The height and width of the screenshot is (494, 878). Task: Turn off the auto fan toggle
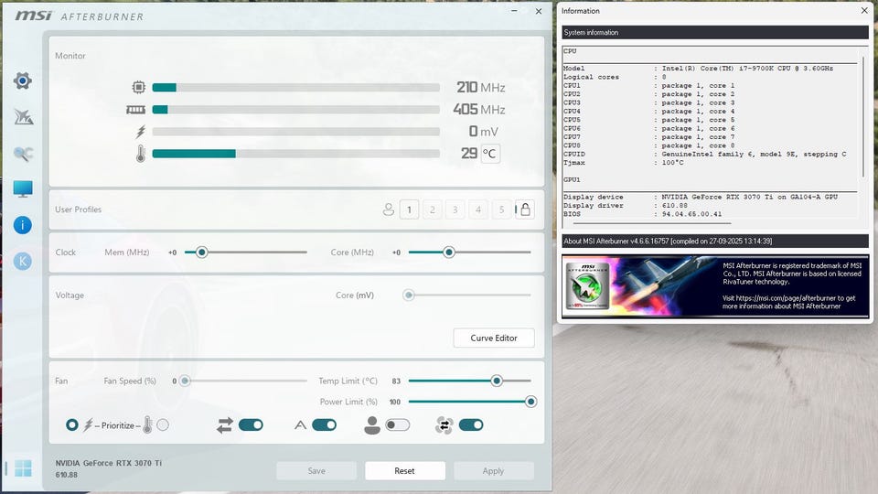[324, 425]
